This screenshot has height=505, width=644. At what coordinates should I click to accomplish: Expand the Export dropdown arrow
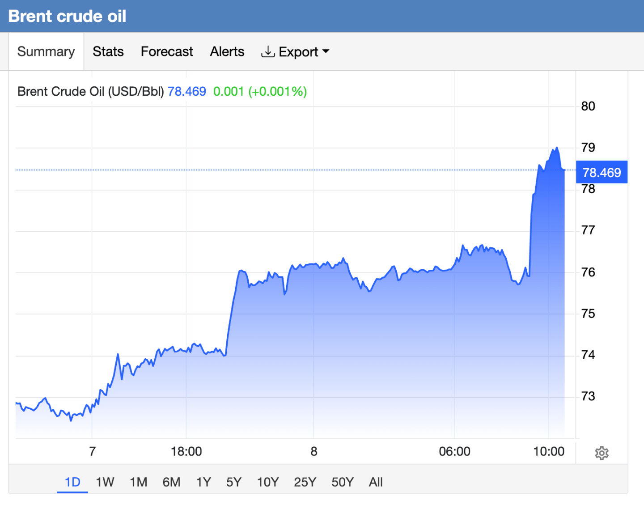click(326, 51)
